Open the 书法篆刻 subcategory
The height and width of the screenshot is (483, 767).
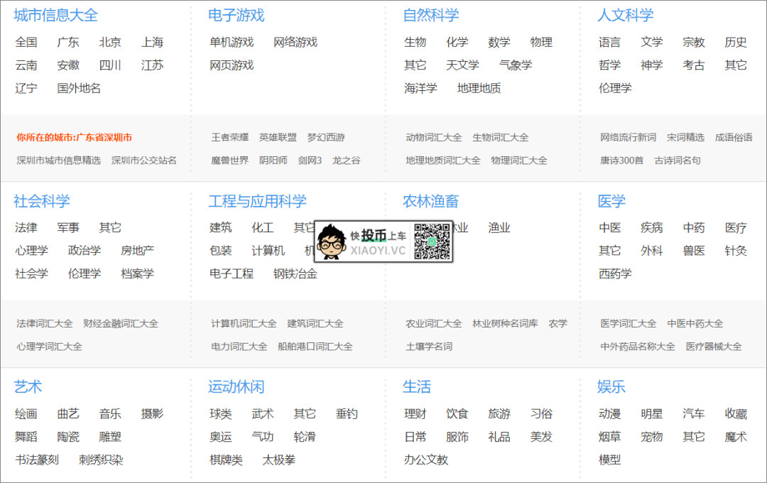point(37,460)
